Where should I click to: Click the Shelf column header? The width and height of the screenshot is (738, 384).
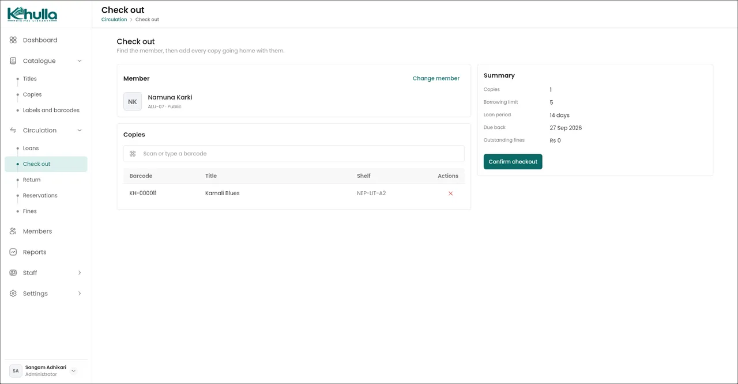364,176
